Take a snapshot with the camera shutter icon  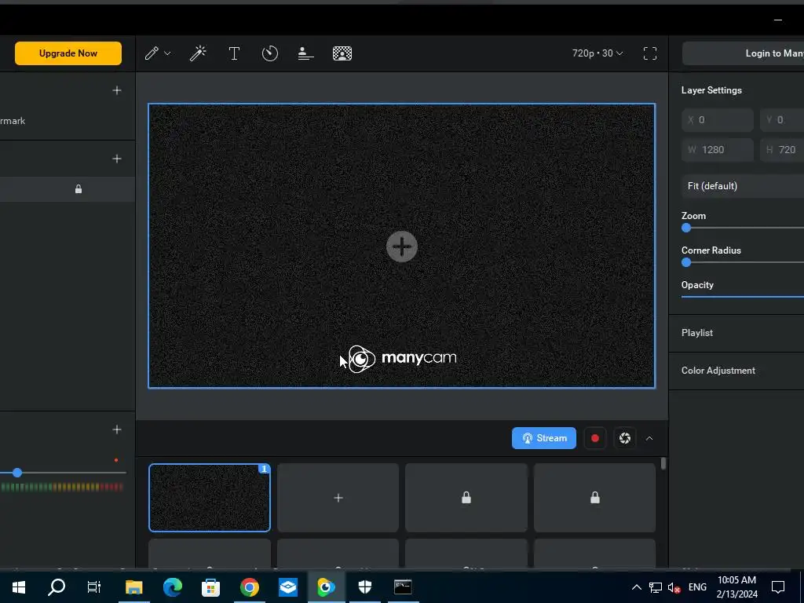tap(624, 438)
